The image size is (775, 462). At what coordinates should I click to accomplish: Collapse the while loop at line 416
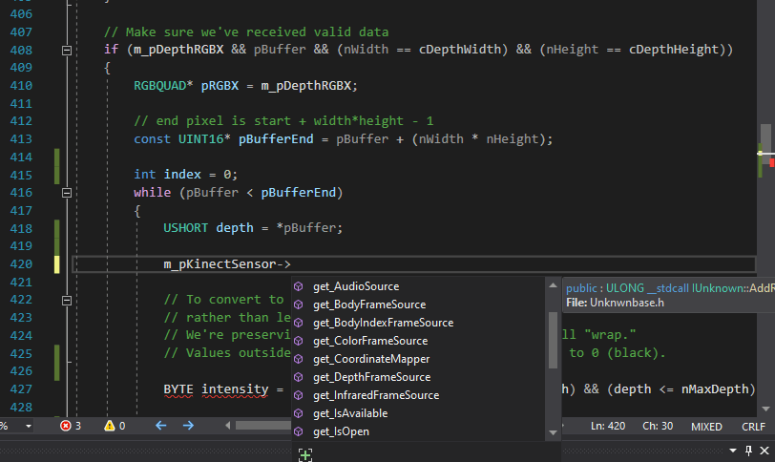pos(67,193)
